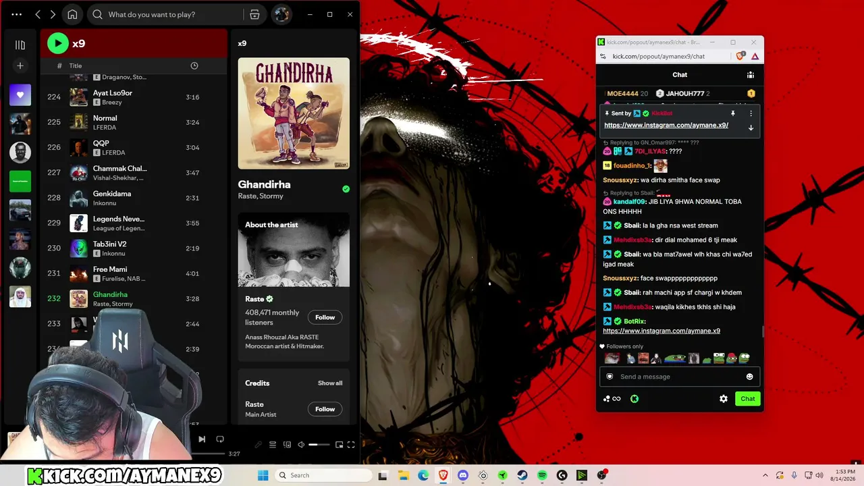Viewport: 864px width, 486px height.
Task: Open the Spotify play queue
Action: coord(273,445)
